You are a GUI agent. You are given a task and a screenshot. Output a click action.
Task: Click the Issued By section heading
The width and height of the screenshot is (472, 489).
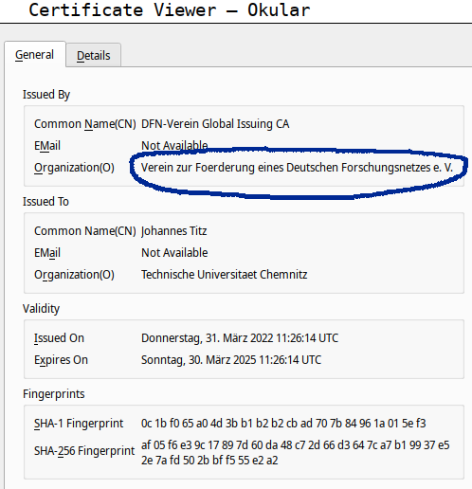coord(46,95)
